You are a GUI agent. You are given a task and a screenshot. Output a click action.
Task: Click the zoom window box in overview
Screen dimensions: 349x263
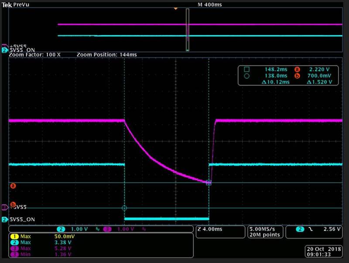click(188, 30)
